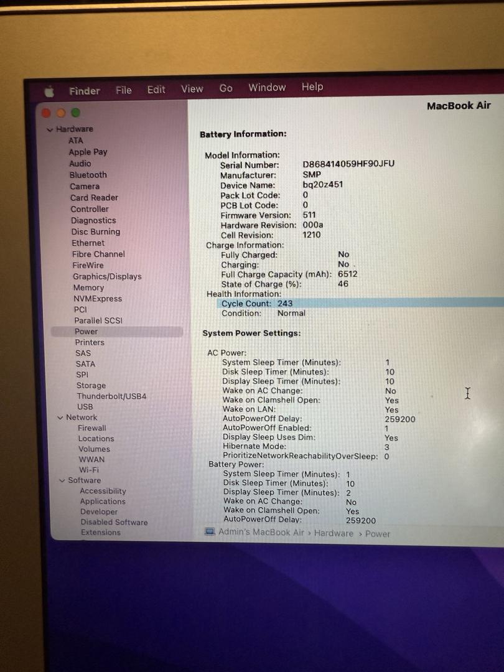Open the File menu
The image size is (504, 672).
(x=123, y=90)
